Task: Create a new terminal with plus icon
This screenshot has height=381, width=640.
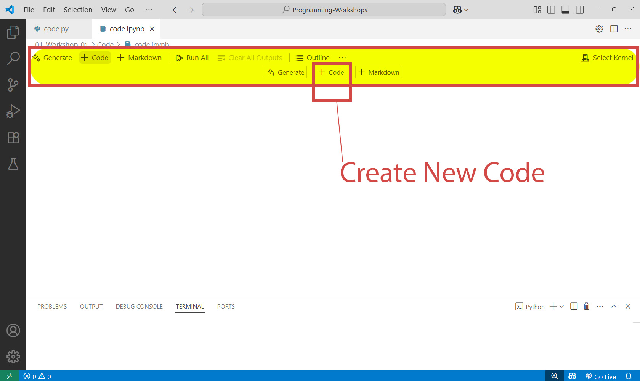Action: point(553,306)
